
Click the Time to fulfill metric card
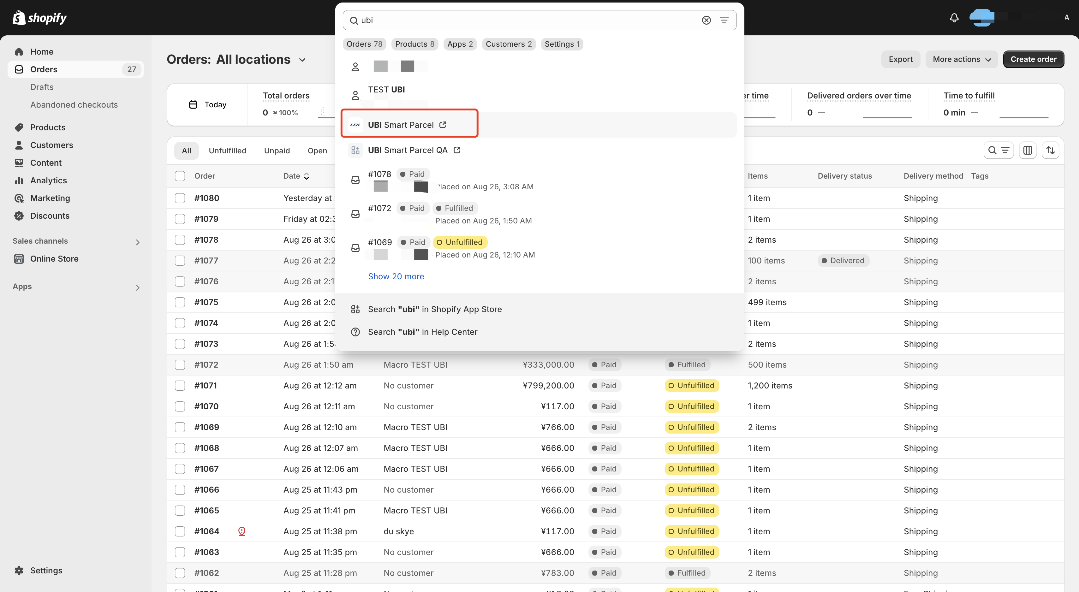(x=996, y=105)
